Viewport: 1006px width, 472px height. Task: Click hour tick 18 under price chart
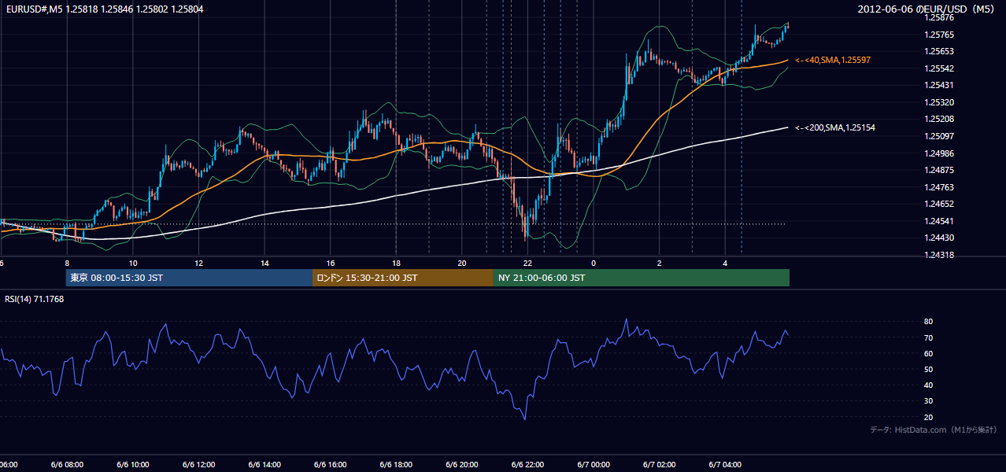coord(396,264)
